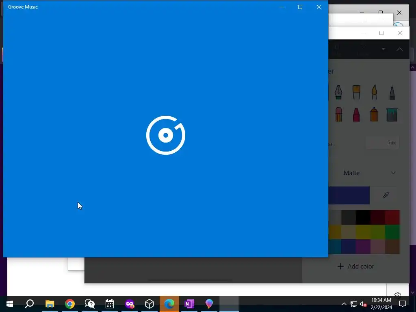Open 3D Viewer from the taskbar

point(149,304)
